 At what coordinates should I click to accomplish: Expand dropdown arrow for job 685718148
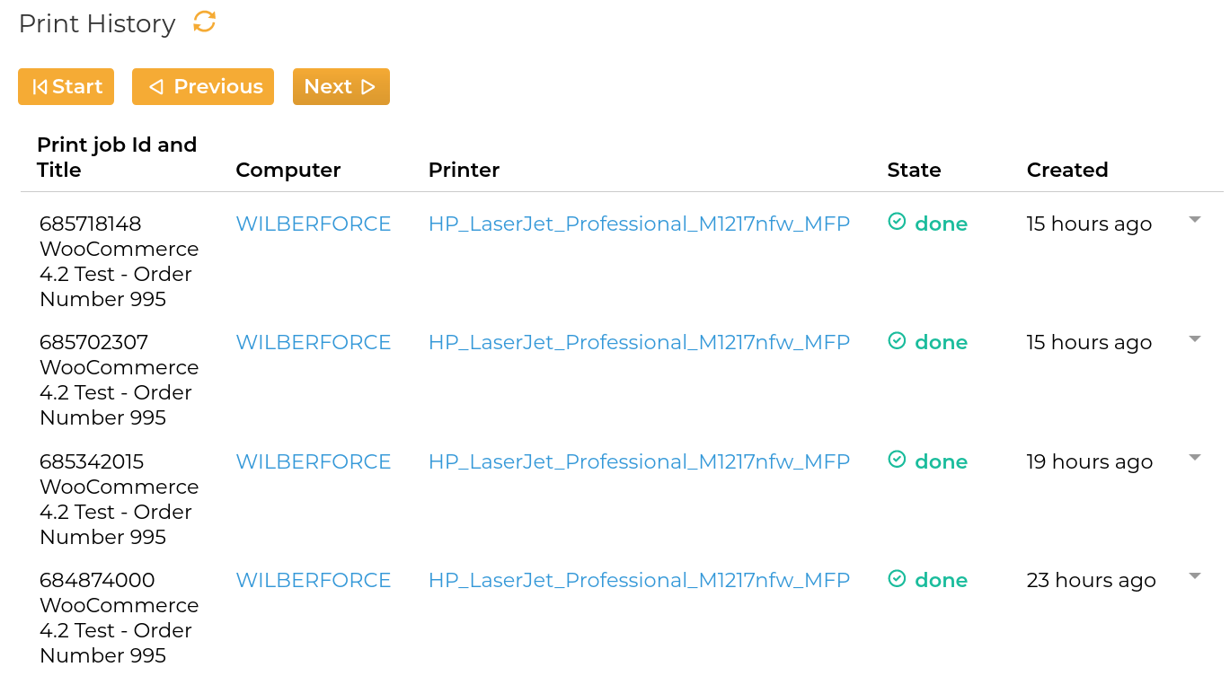[x=1194, y=220]
